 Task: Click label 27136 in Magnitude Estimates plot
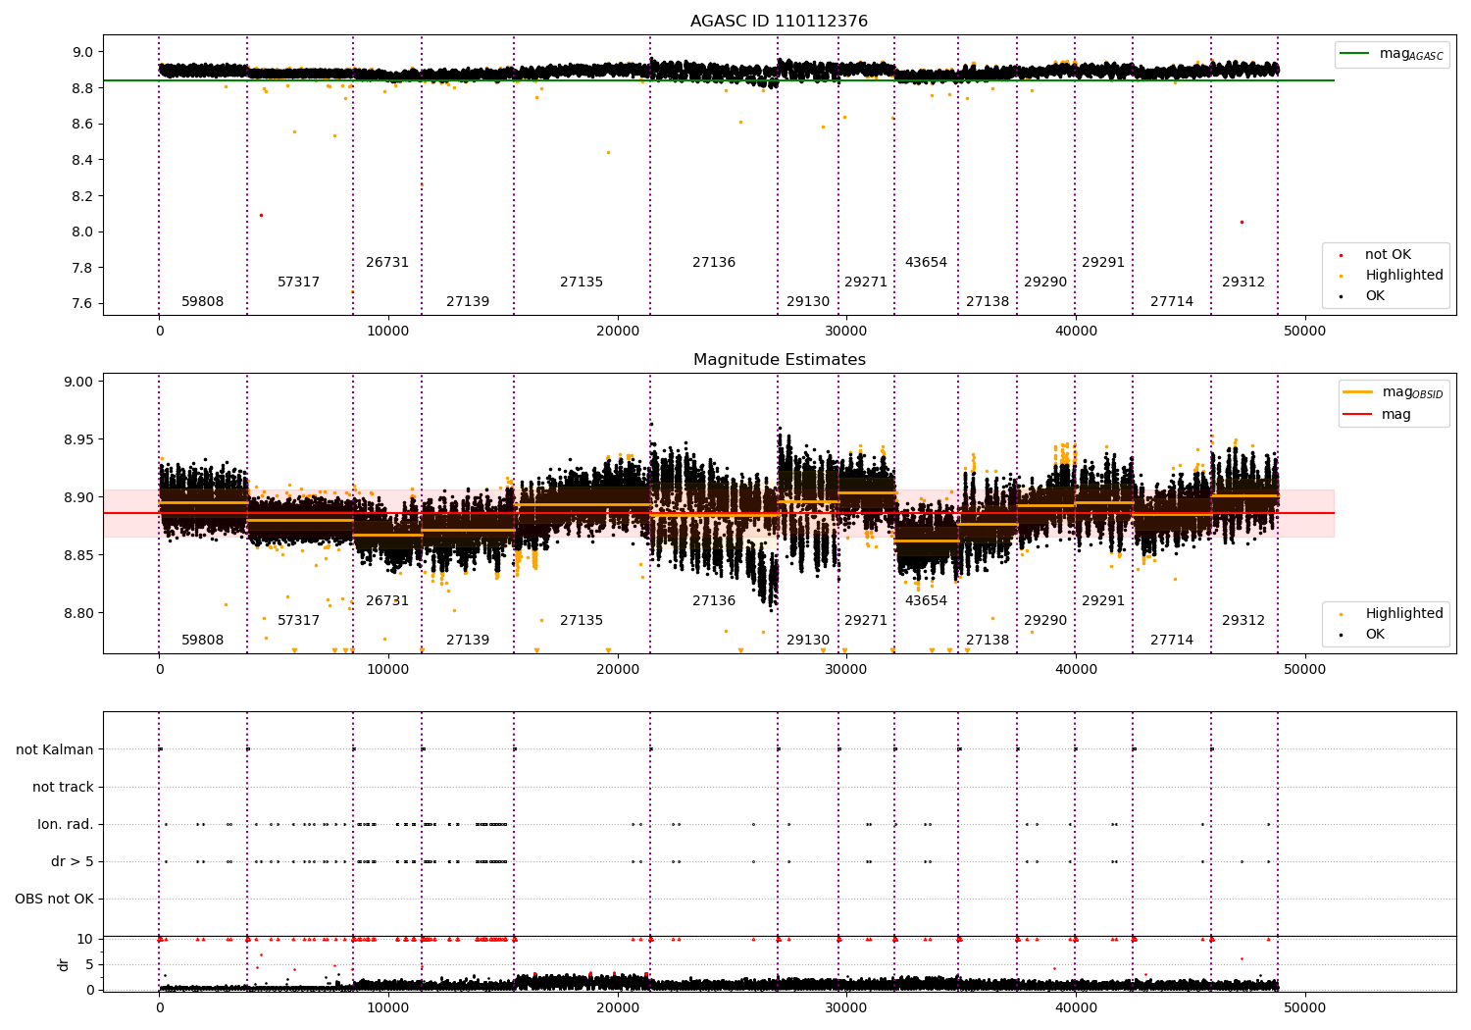(x=714, y=601)
